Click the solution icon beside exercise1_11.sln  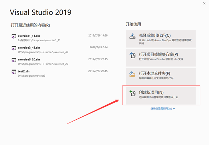[14, 36]
